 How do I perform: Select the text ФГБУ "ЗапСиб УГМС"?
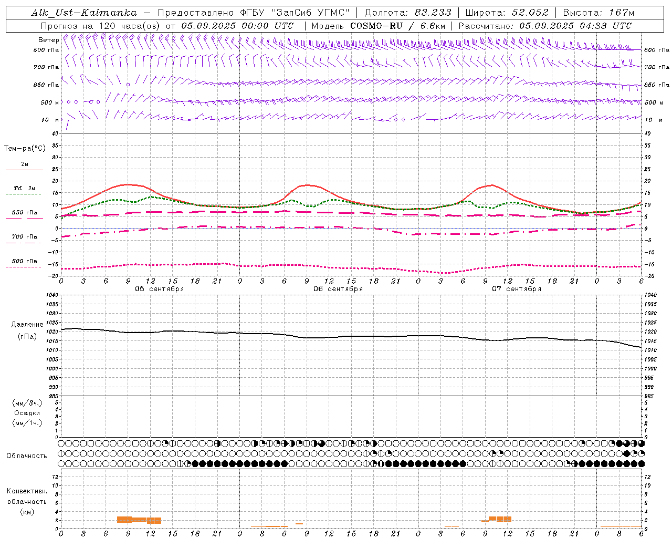point(295,13)
